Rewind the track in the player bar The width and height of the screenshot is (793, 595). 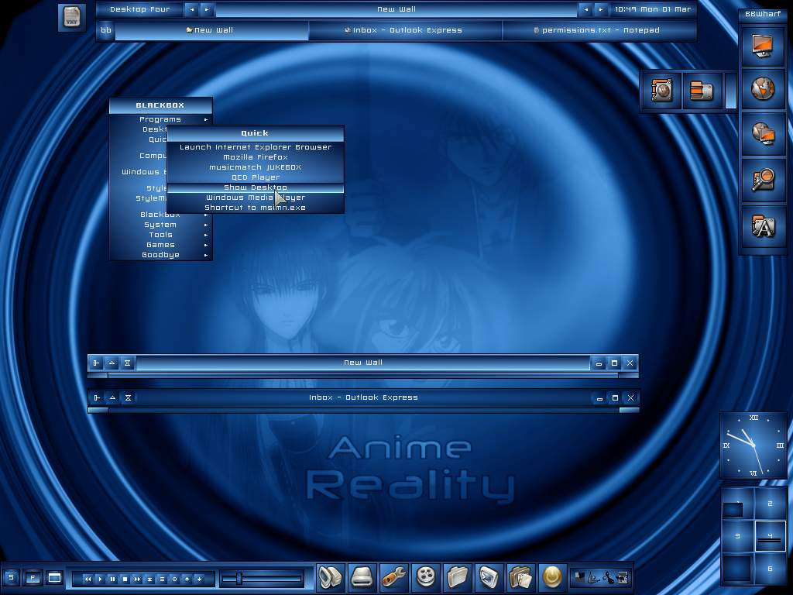[x=88, y=579]
